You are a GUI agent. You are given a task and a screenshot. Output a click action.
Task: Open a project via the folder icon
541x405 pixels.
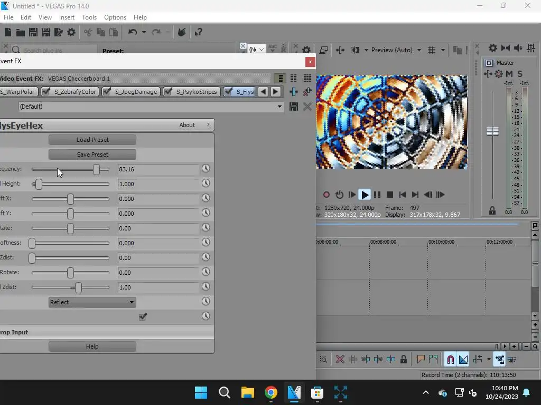(x=21, y=32)
